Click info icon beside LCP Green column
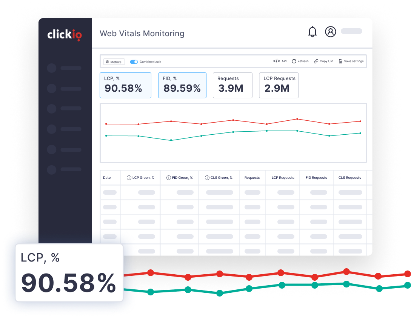Viewport: 411px width, 332px height. [129, 178]
